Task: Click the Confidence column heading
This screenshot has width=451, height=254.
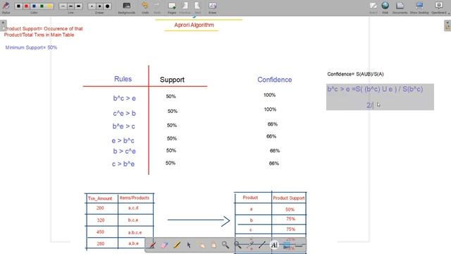Action: point(274,80)
